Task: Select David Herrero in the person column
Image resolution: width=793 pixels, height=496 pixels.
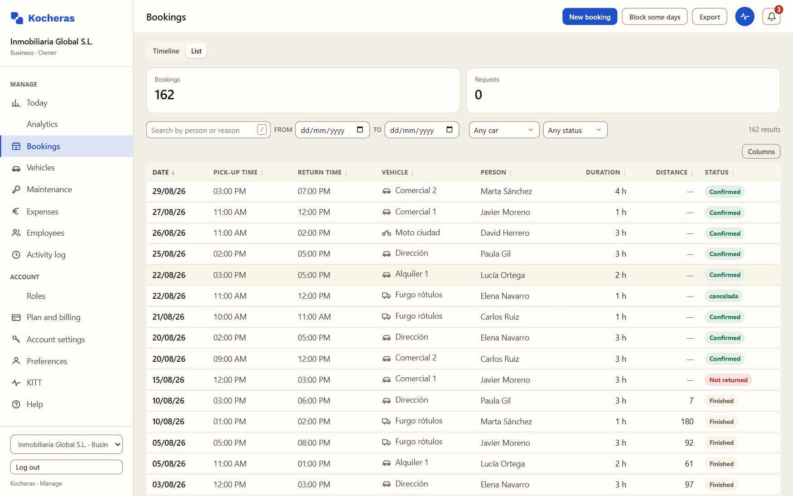Action: [x=505, y=233]
